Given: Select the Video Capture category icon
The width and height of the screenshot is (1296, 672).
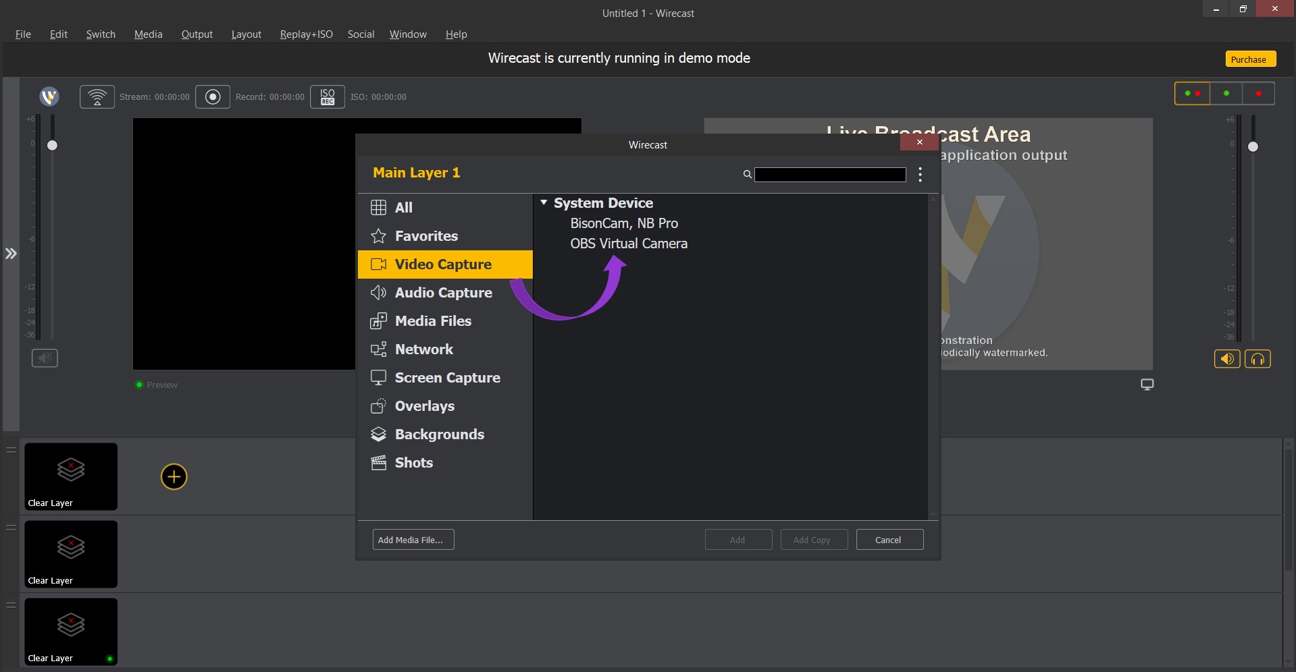Looking at the screenshot, I should (378, 264).
